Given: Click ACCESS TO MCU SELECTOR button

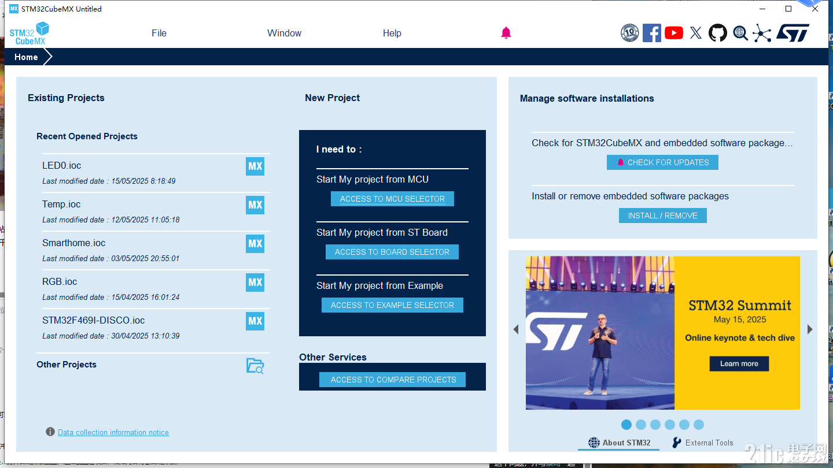Looking at the screenshot, I should (392, 199).
